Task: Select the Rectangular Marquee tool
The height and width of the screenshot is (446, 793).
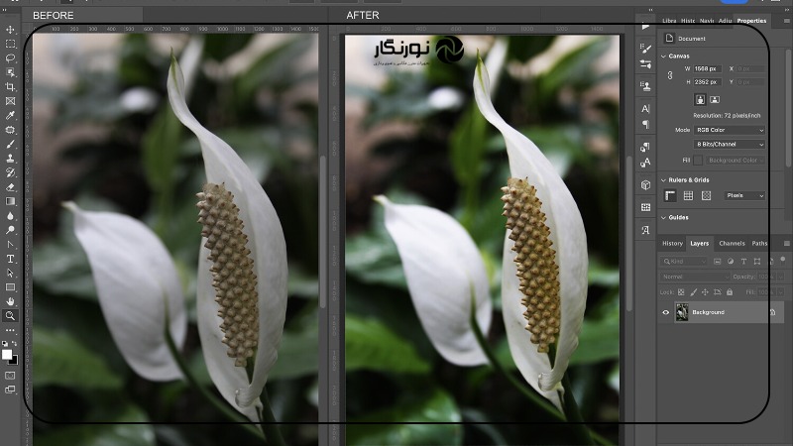Action: click(10, 44)
